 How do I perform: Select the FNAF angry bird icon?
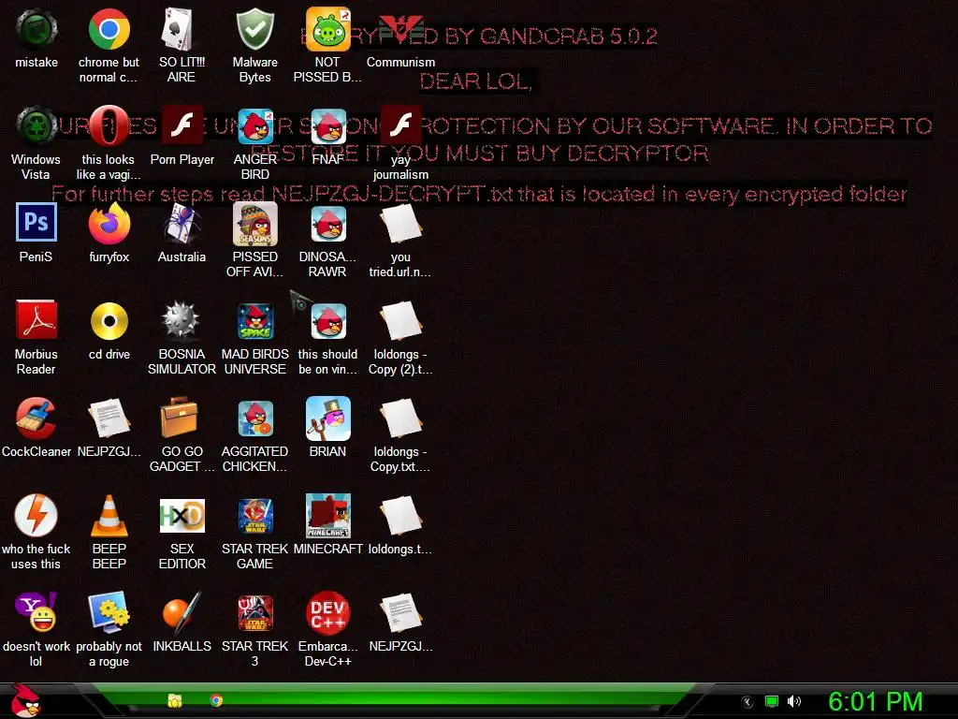click(327, 126)
